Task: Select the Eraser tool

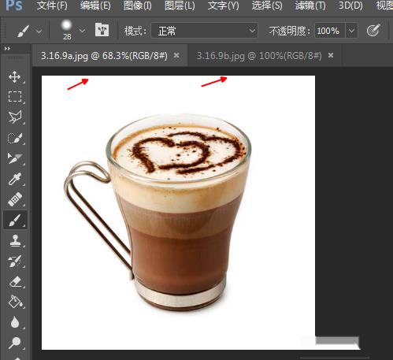Action: (15, 282)
